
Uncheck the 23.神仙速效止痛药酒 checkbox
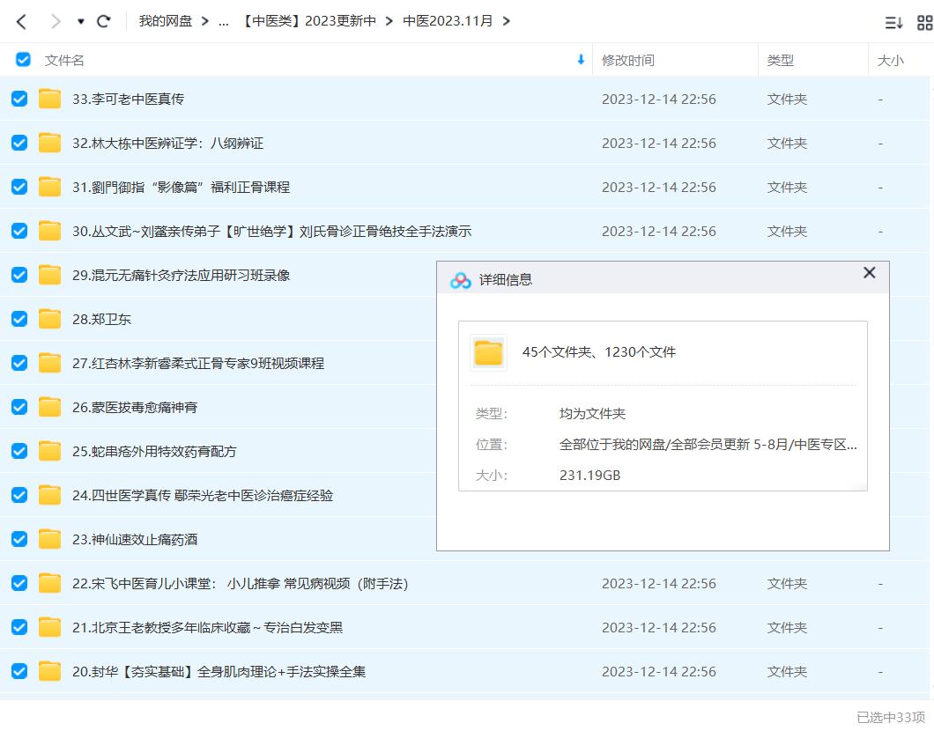[x=19, y=539]
